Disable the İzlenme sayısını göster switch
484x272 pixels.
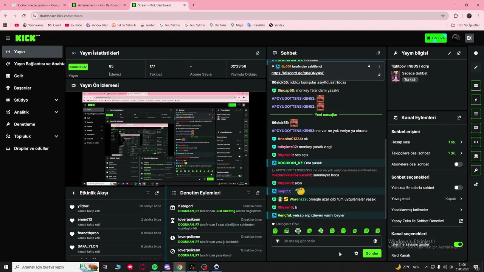click(x=458, y=244)
